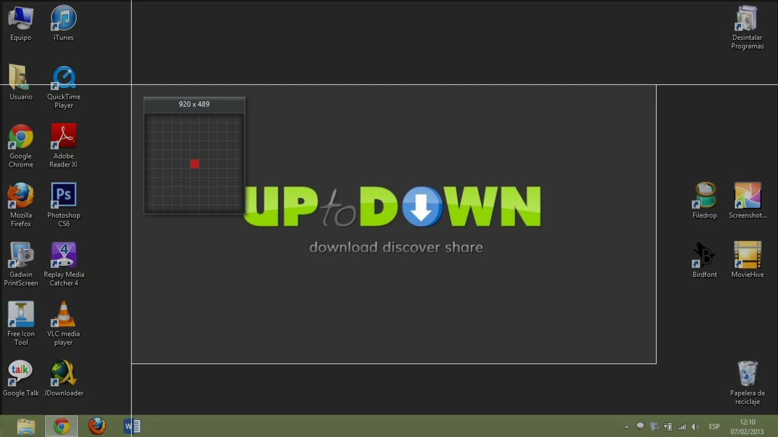The width and height of the screenshot is (778, 437).
Task: Open File Explorer from the taskbar
Action: click(26, 426)
